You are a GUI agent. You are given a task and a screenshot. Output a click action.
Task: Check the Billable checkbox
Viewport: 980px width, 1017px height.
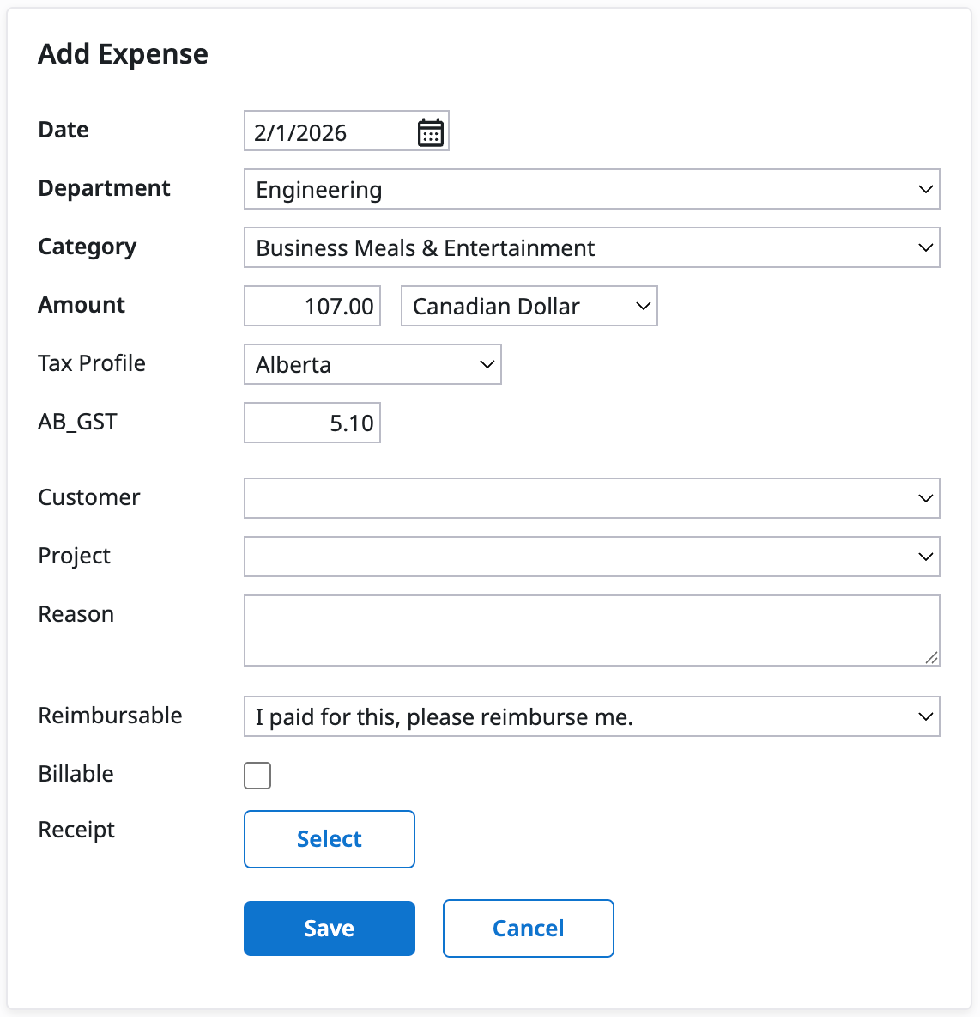[x=257, y=776]
